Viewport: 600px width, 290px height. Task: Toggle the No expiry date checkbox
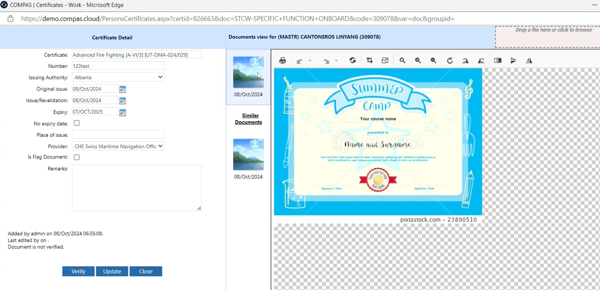[77, 123]
